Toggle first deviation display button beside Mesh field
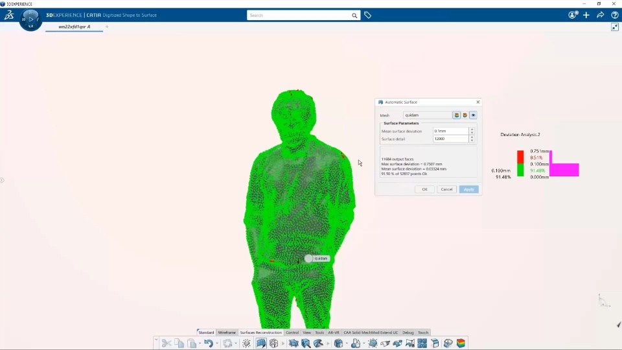This screenshot has height=350, width=622. click(x=457, y=115)
